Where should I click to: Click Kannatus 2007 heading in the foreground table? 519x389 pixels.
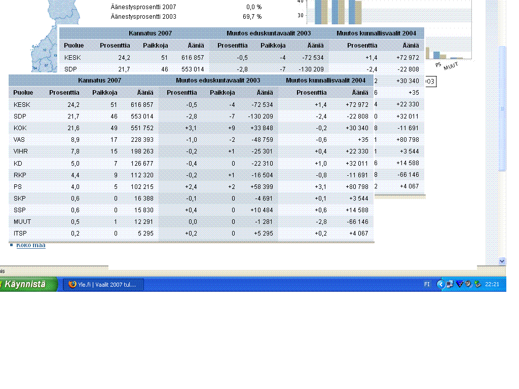[x=100, y=81]
